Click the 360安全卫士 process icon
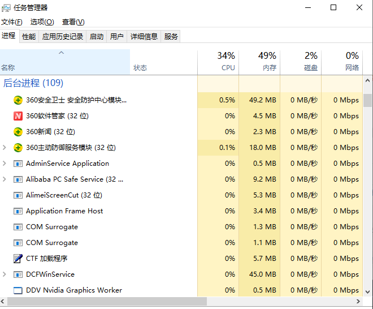This screenshot has height=309, width=373. (x=18, y=100)
